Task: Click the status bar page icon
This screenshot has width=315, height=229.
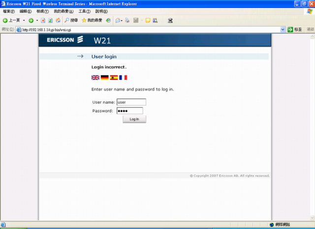Action: [x=3, y=225]
